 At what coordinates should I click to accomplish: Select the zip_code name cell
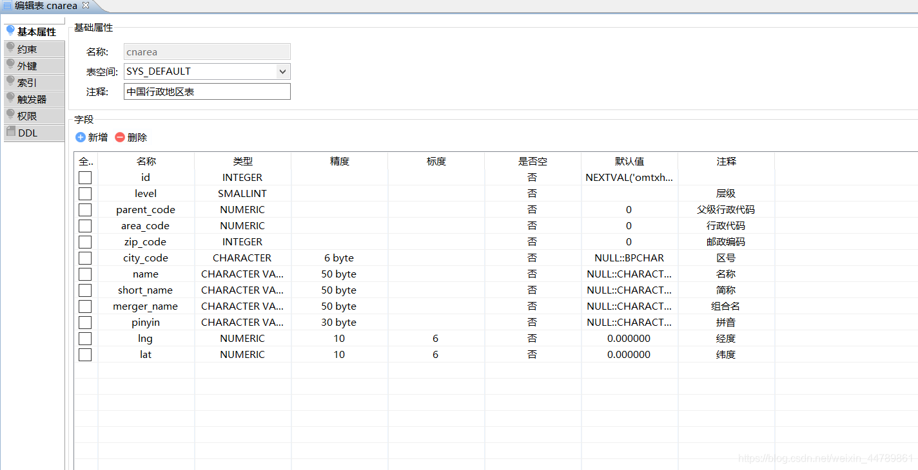[146, 242]
